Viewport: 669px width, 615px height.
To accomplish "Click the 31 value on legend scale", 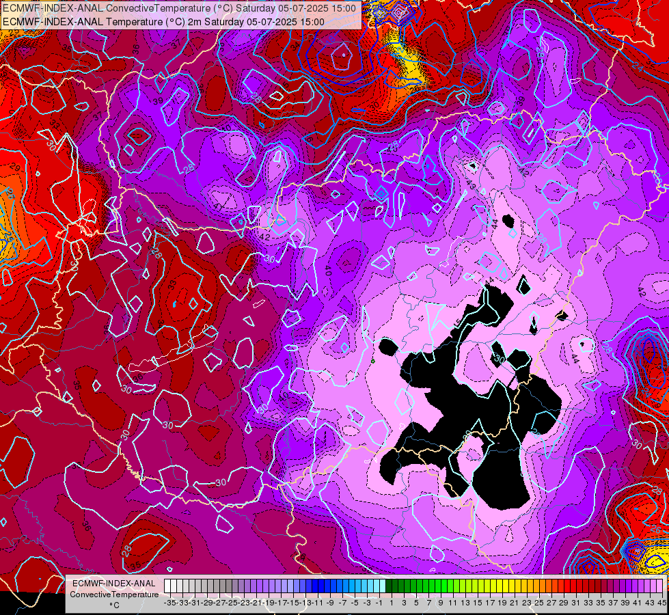I will tap(575, 603).
